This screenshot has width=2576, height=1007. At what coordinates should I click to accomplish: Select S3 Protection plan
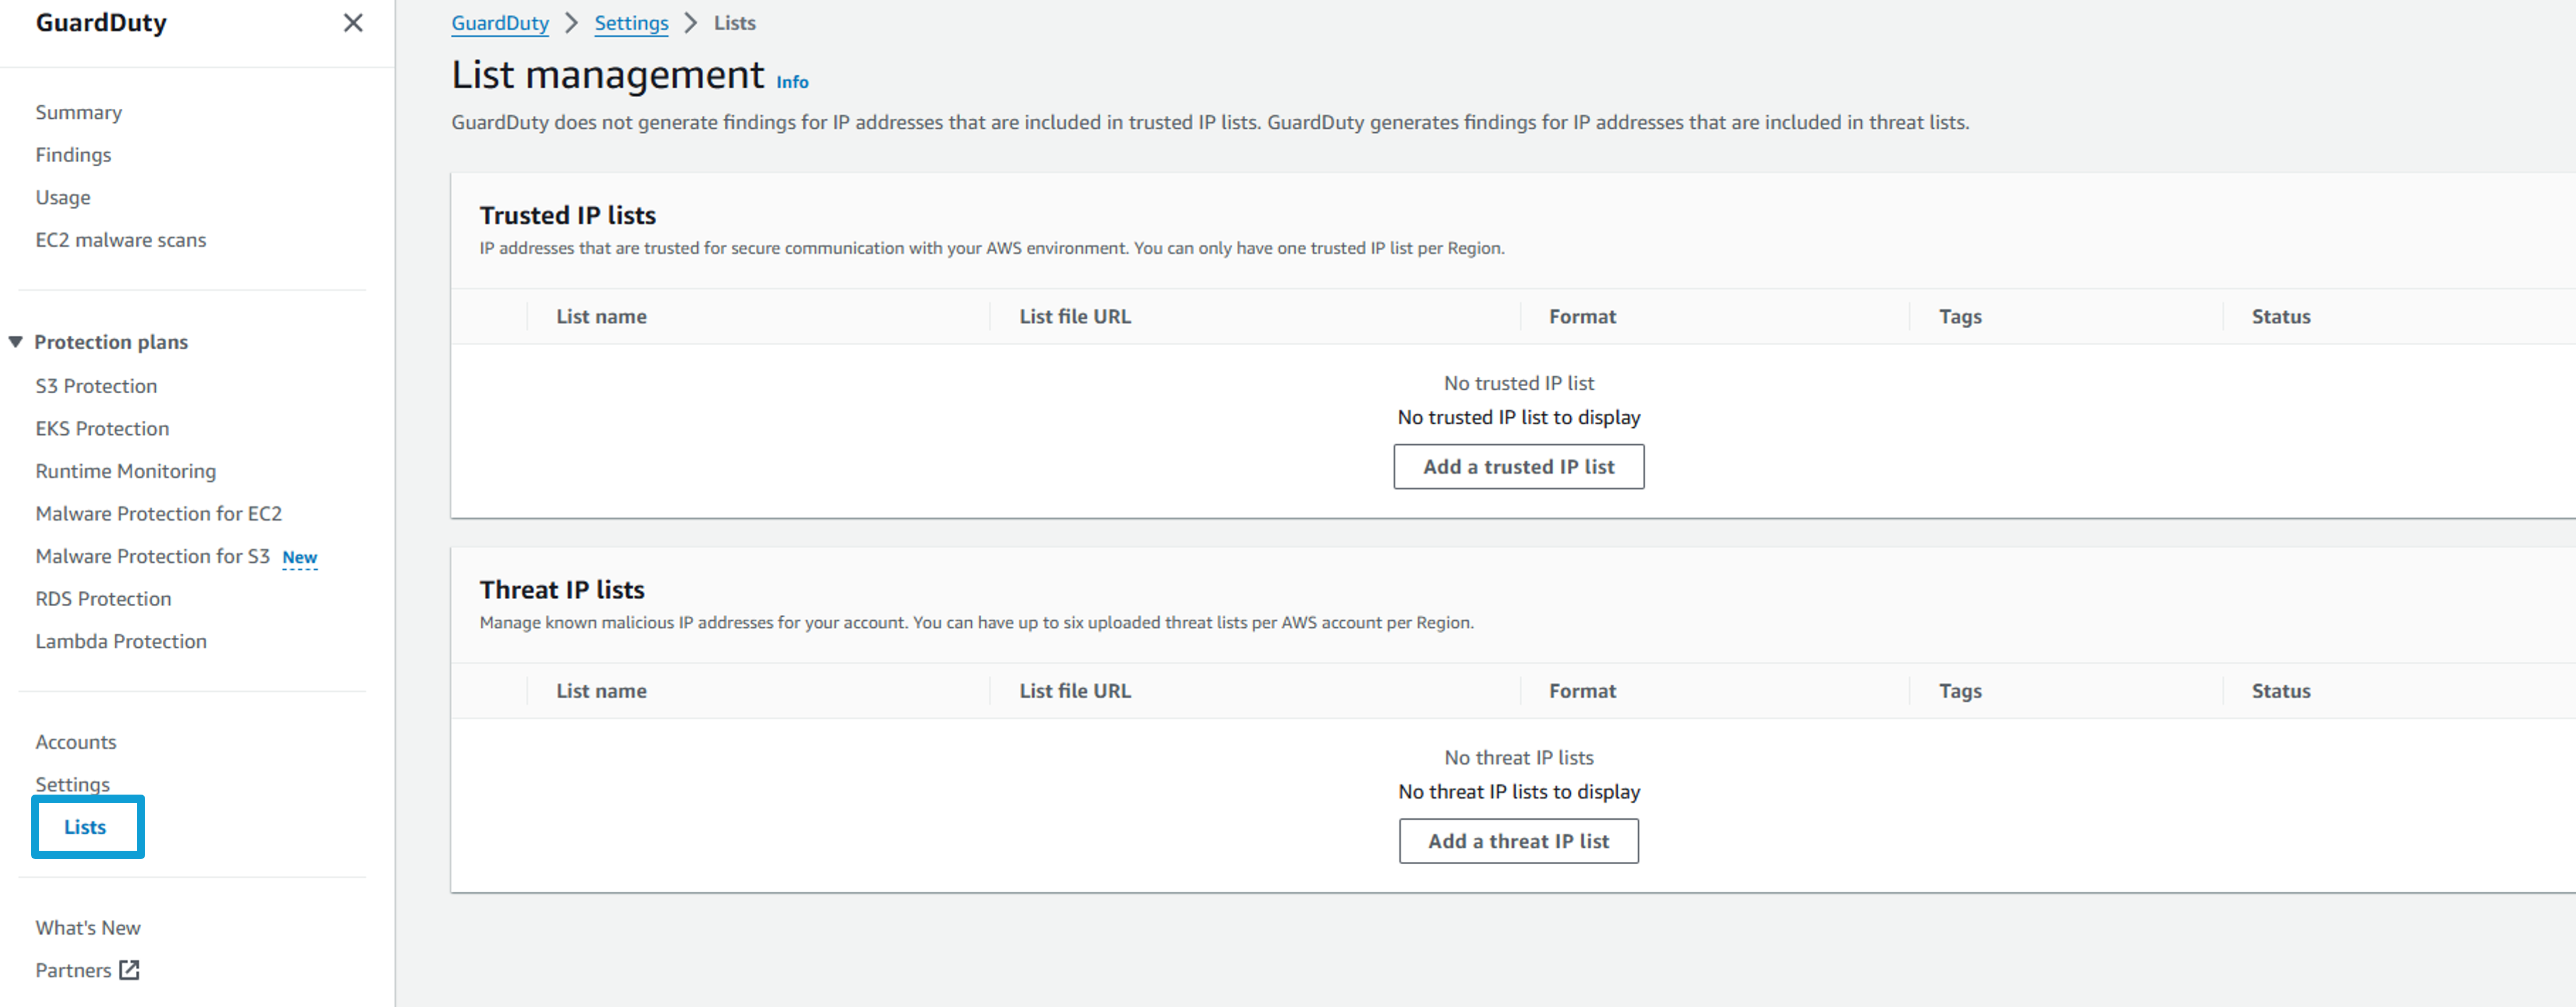click(96, 386)
